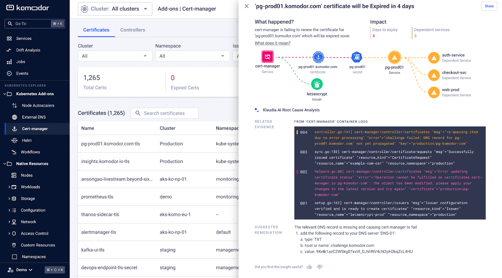Click the Go-To search magnifier icon
Viewport: 502px width, 278px height.
click(10, 24)
